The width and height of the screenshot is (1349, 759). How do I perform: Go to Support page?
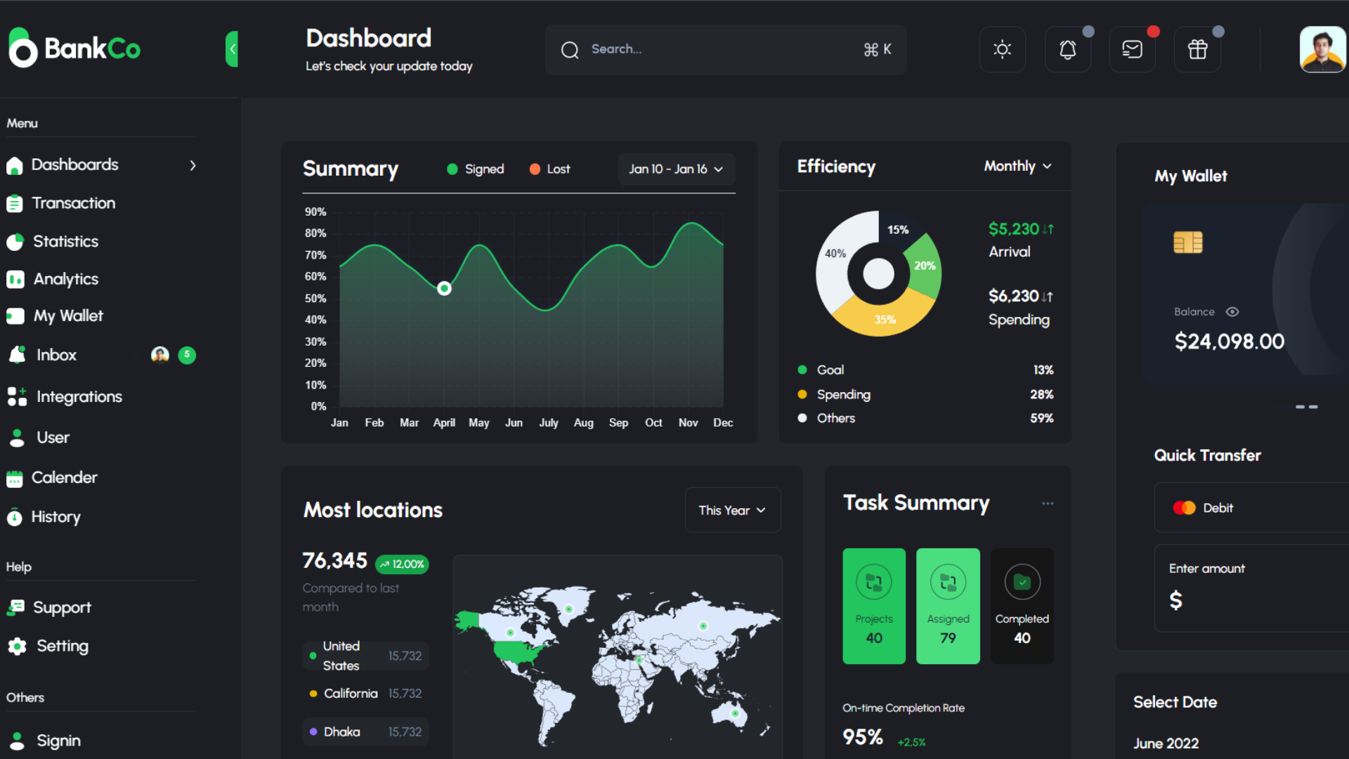coord(62,607)
